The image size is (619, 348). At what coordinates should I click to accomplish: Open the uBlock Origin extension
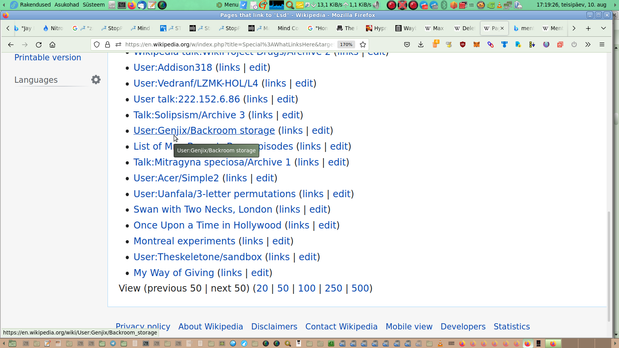(x=463, y=44)
